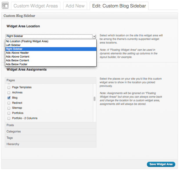Select Ads Below Content option

click(17, 60)
